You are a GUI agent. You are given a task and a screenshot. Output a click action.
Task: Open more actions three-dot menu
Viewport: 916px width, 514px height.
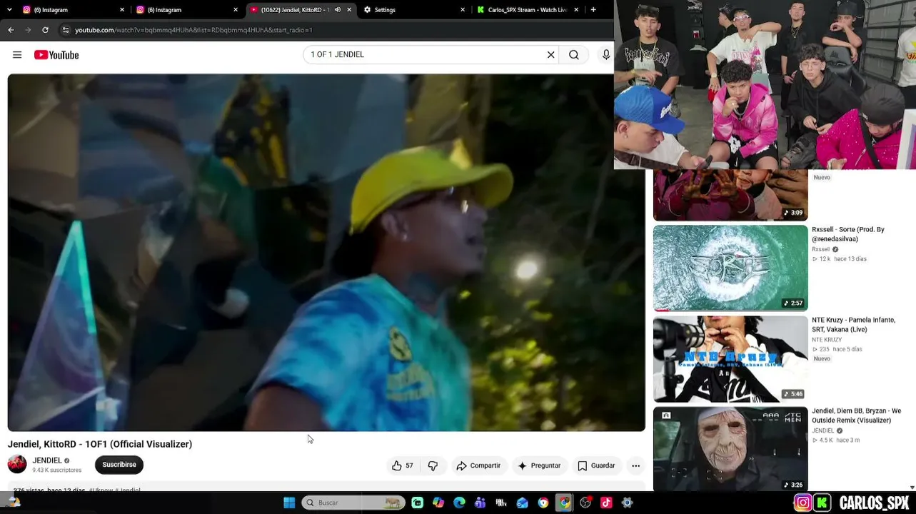(x=635, y=465)
